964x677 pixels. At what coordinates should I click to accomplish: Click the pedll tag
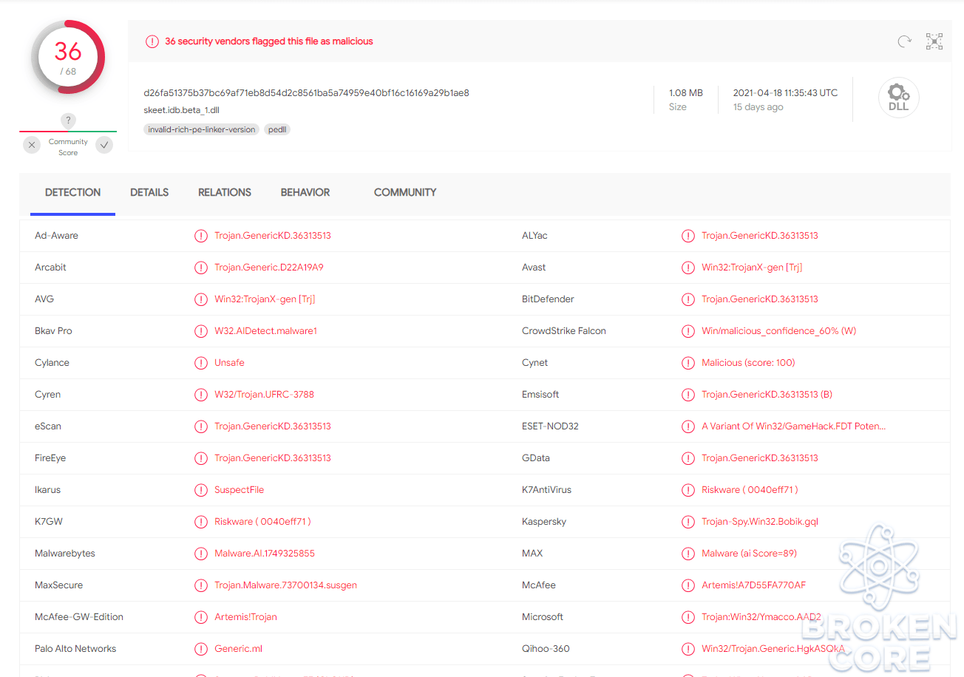click(x=277, y=129)
